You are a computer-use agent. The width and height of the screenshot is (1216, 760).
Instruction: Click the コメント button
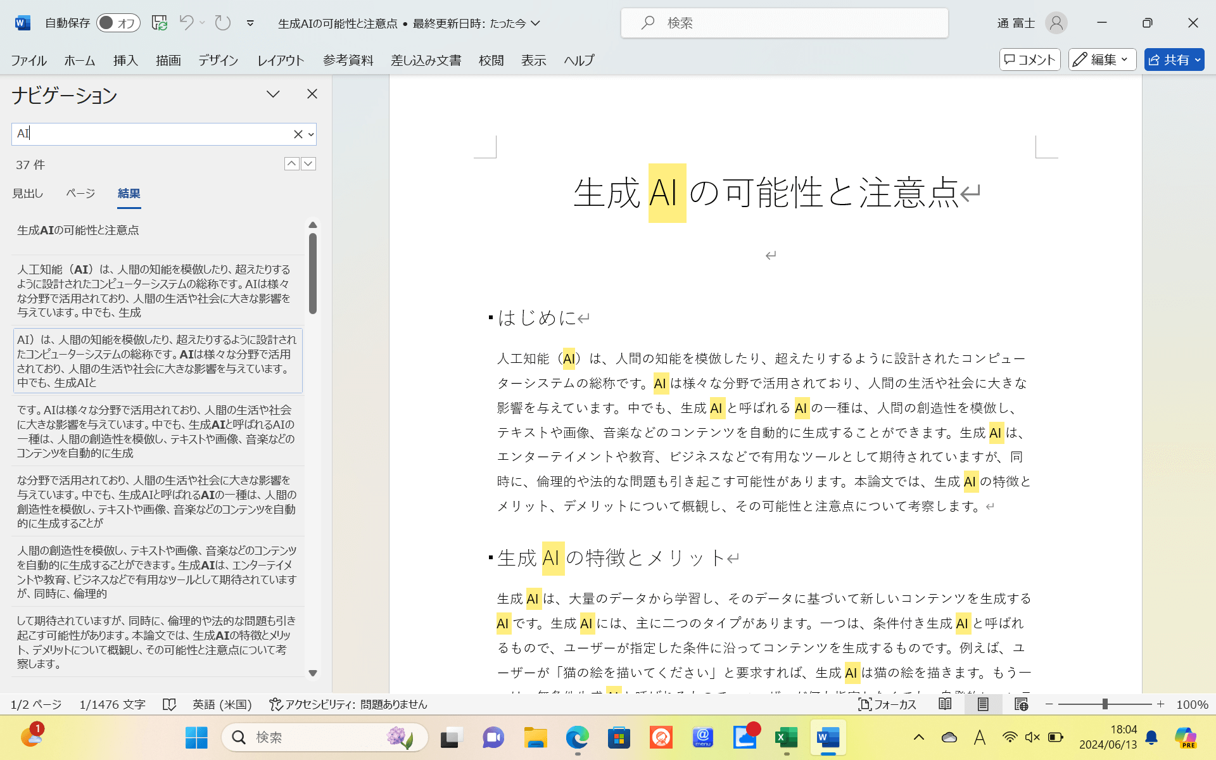pyautogui.click(x=1029, y=60)
